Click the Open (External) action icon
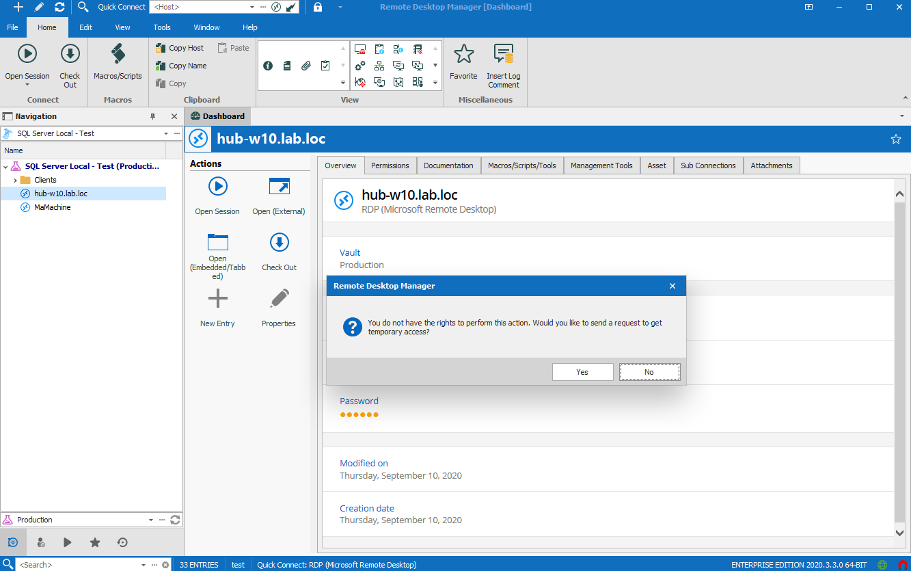Image resolution: width=911 pixels, height=571 pixels. tap(279, 187)
